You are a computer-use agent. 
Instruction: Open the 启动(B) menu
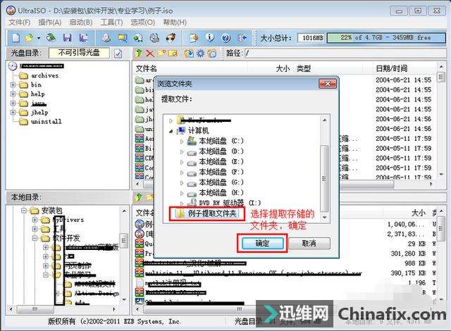tap(81, 23)
